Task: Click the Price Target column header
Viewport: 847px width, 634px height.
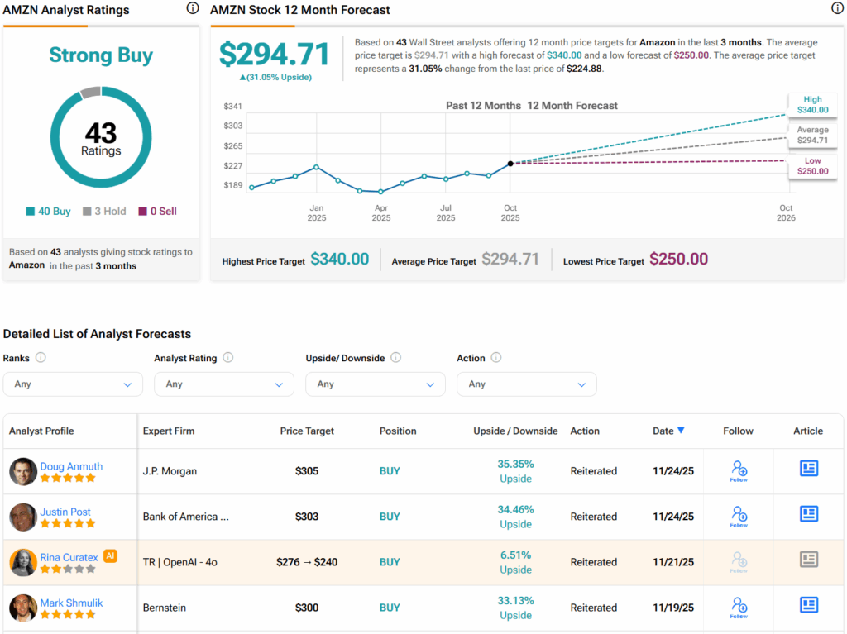Action: point(307,431)
